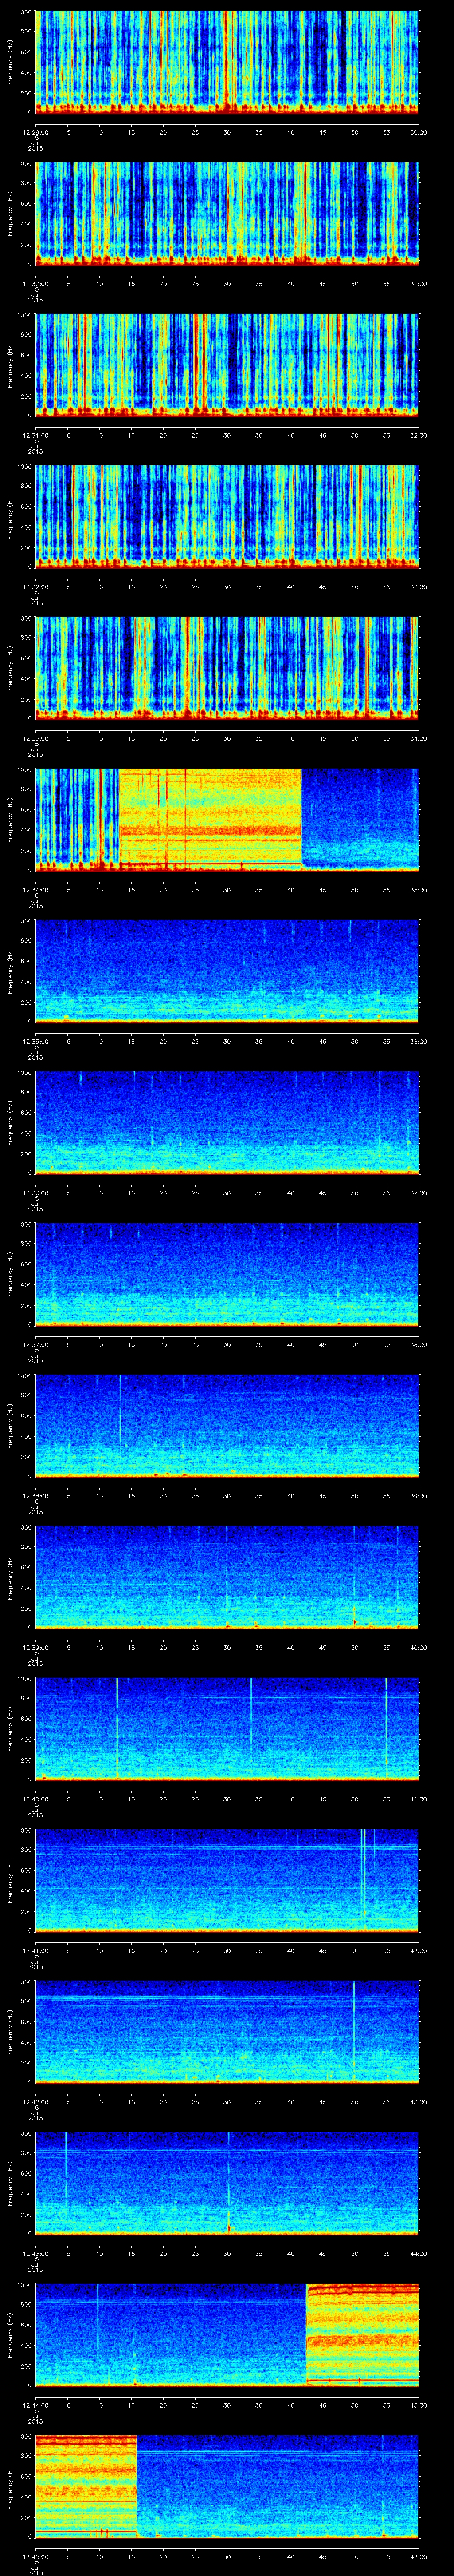Select the spectrogram panel beginning at 12:43:00

point(227,2183)
